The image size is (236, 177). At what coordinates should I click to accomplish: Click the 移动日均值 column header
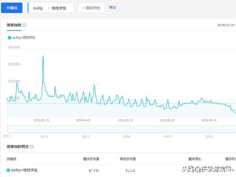point(128,159)
